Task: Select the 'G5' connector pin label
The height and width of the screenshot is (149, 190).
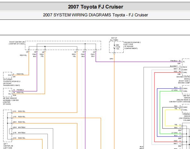Action: click(x=27, y=52)
